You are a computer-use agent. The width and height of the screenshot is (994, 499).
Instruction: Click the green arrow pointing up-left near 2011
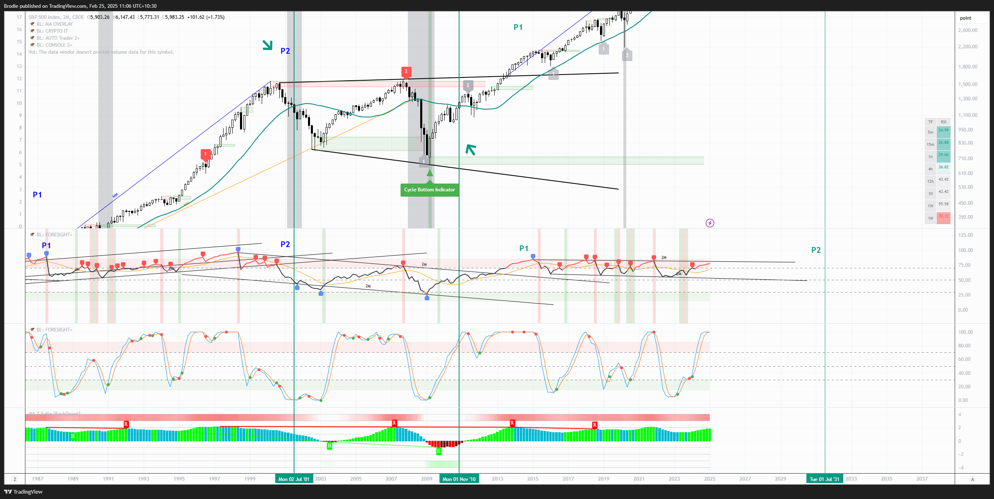[x=471, y=150]
